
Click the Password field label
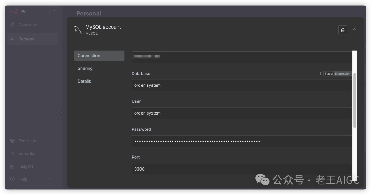pyautogui.click(x=141, y=129)
